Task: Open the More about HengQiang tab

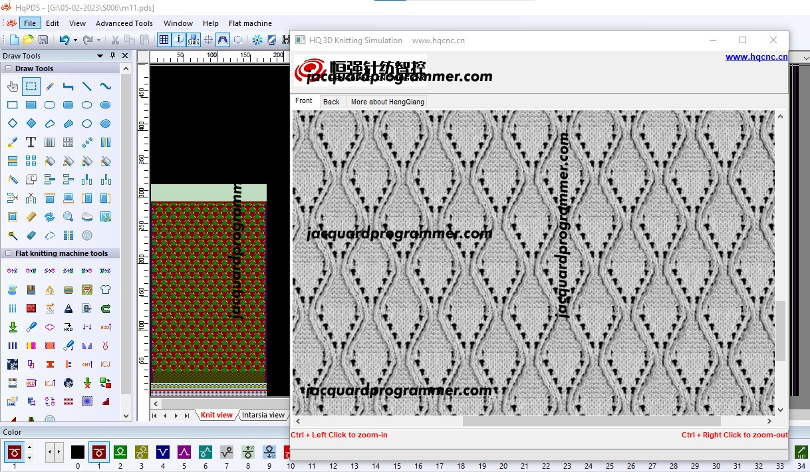Action: click(x=388, y=102)
